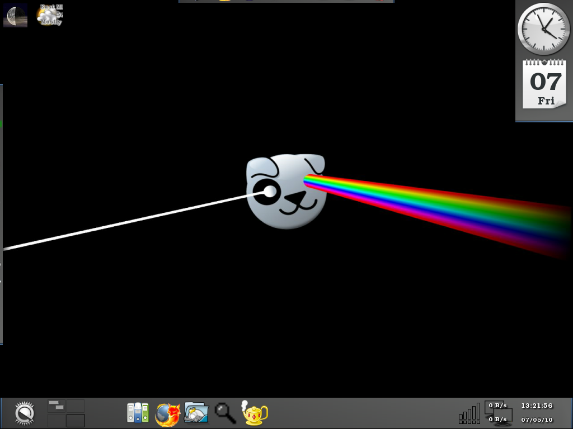This screenshot has height=429, width=573.
Task: Open the Enlightenment start menu button
Action: coord(25,414)
